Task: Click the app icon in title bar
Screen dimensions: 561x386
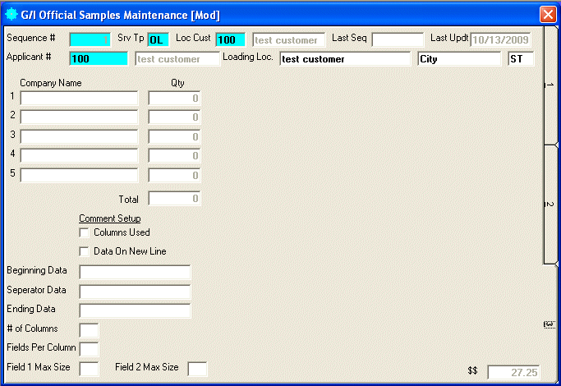Action: pos(11,14)
